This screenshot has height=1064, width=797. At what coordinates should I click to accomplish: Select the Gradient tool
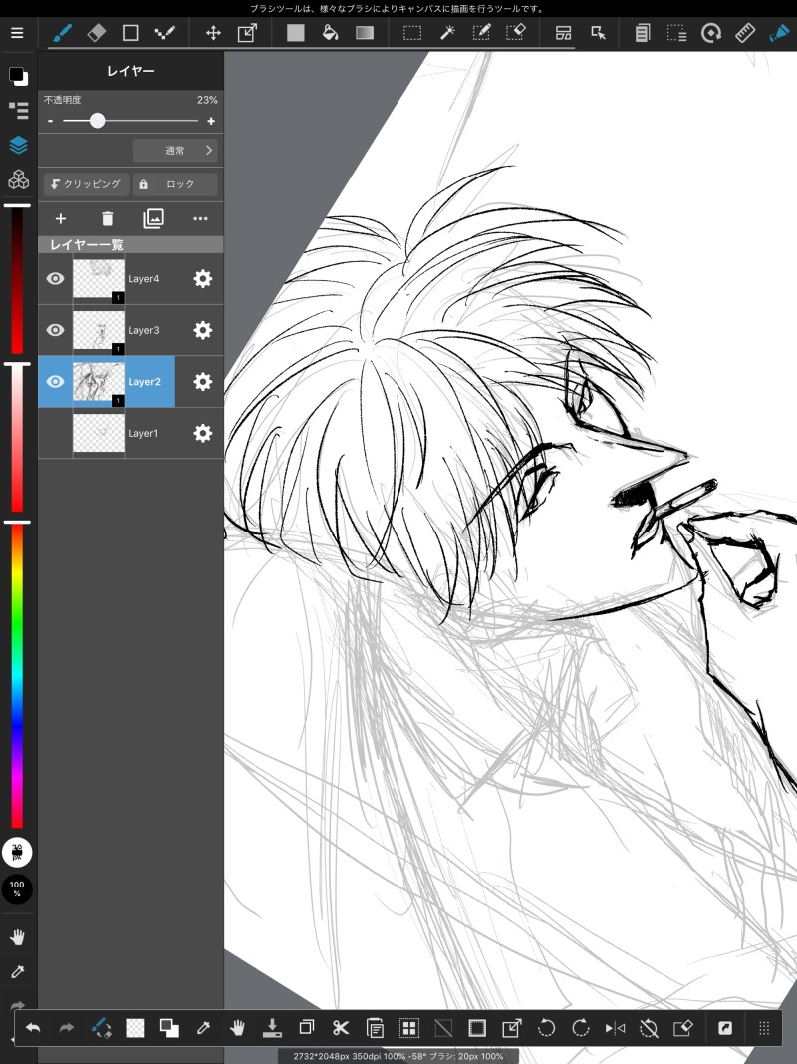(x=365, y=33)
